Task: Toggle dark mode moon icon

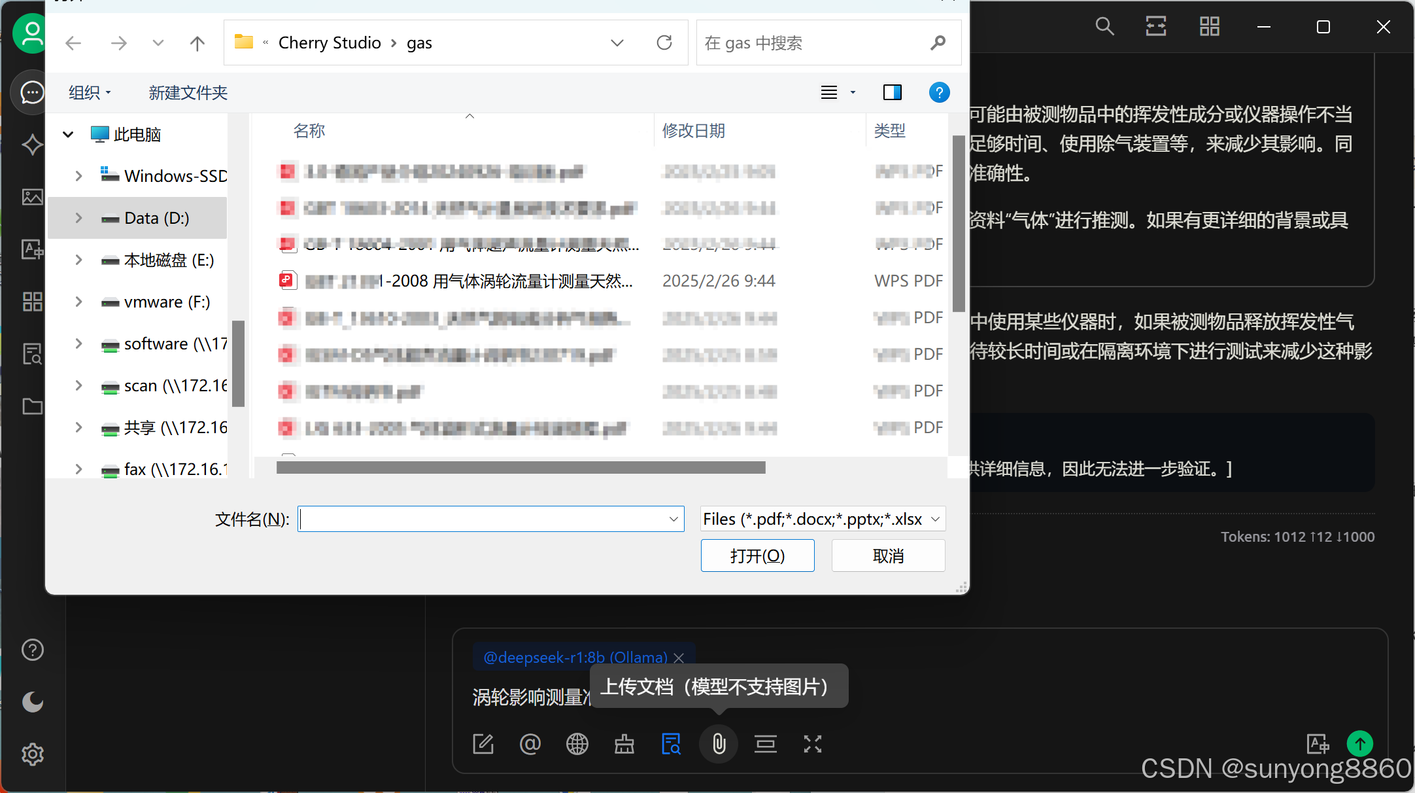Action: (32, 702)
